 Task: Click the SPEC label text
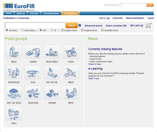pyautogui.click(x=14, y=123)
